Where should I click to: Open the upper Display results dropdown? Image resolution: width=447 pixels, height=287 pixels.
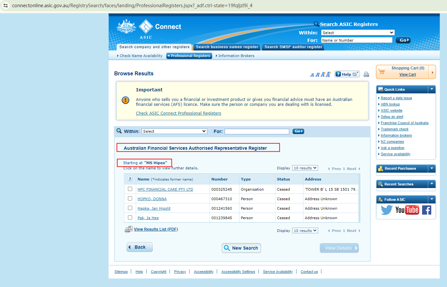305,168
